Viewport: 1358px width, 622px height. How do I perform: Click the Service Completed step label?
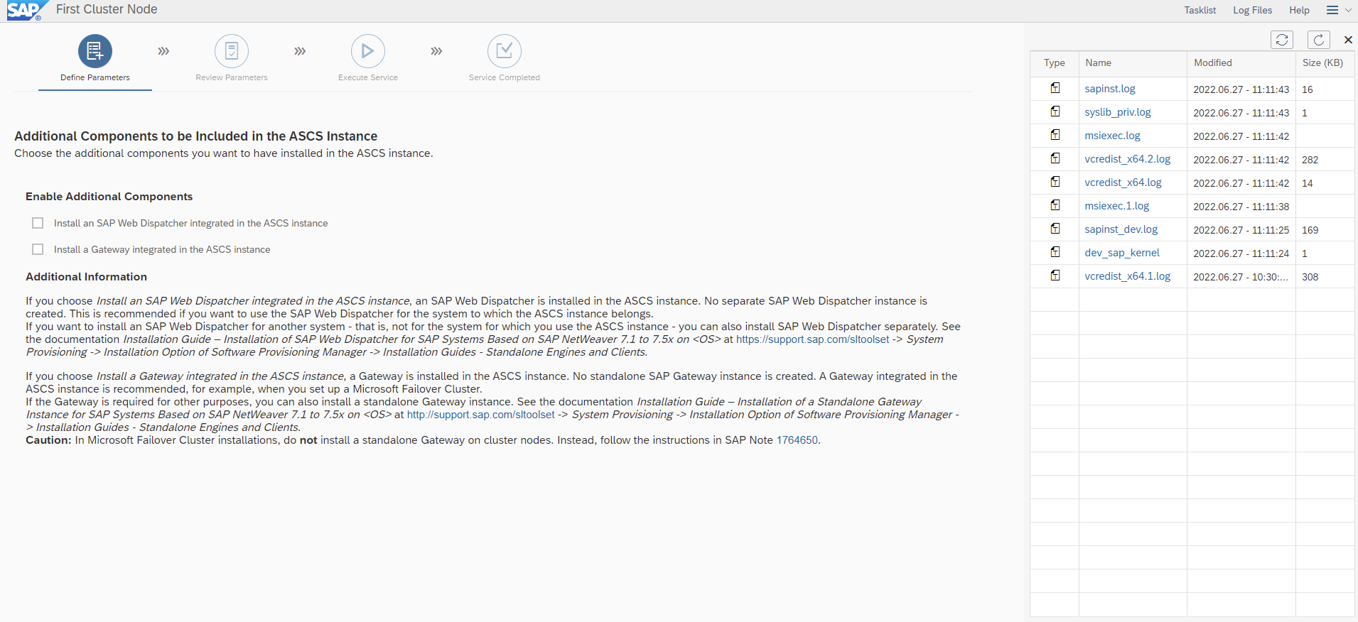point(505,77)
